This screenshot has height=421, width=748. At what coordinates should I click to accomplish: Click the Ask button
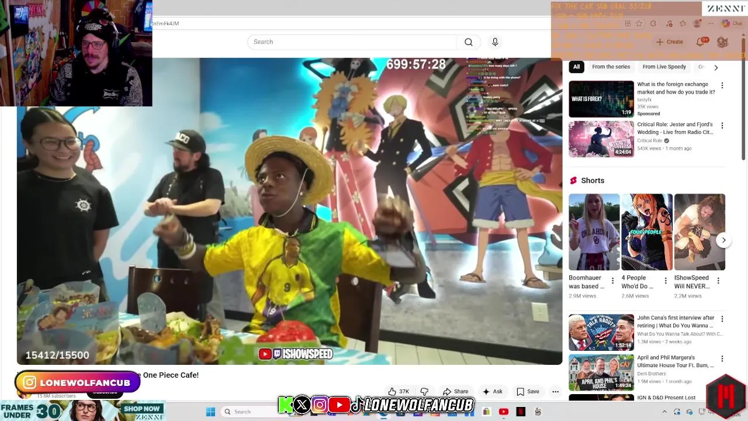(492, 392)
